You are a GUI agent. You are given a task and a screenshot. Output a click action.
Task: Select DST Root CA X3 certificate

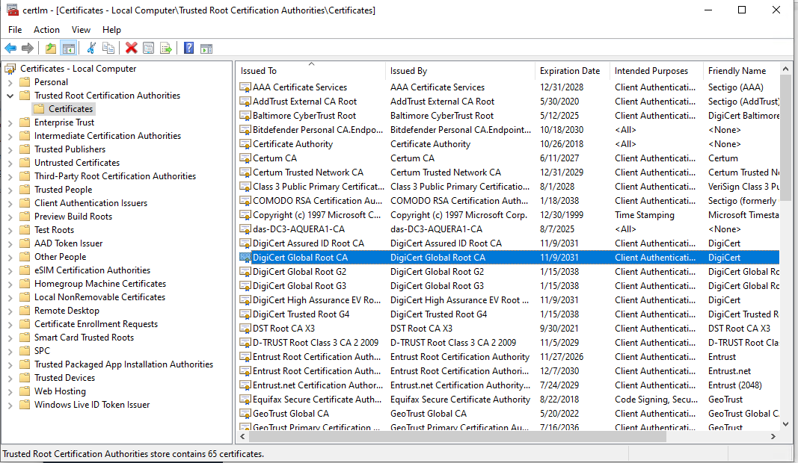283,329
